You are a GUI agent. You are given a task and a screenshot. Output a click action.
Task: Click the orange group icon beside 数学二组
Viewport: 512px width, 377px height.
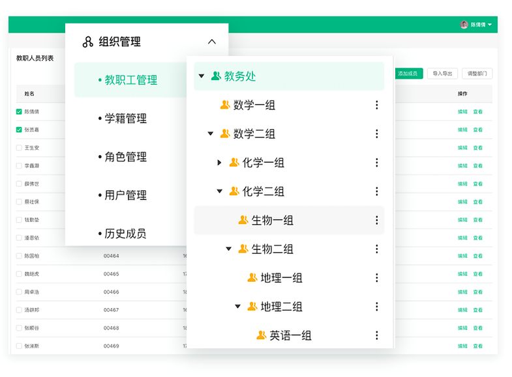tap(225, 133)
